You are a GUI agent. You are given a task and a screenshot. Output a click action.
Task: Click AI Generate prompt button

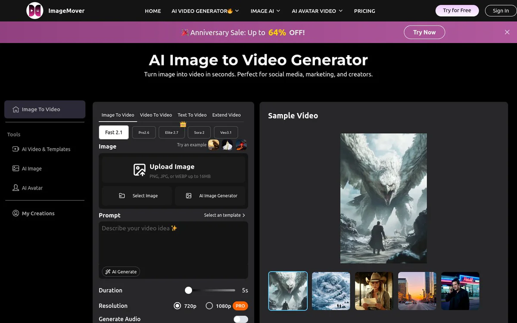[121, 272]
